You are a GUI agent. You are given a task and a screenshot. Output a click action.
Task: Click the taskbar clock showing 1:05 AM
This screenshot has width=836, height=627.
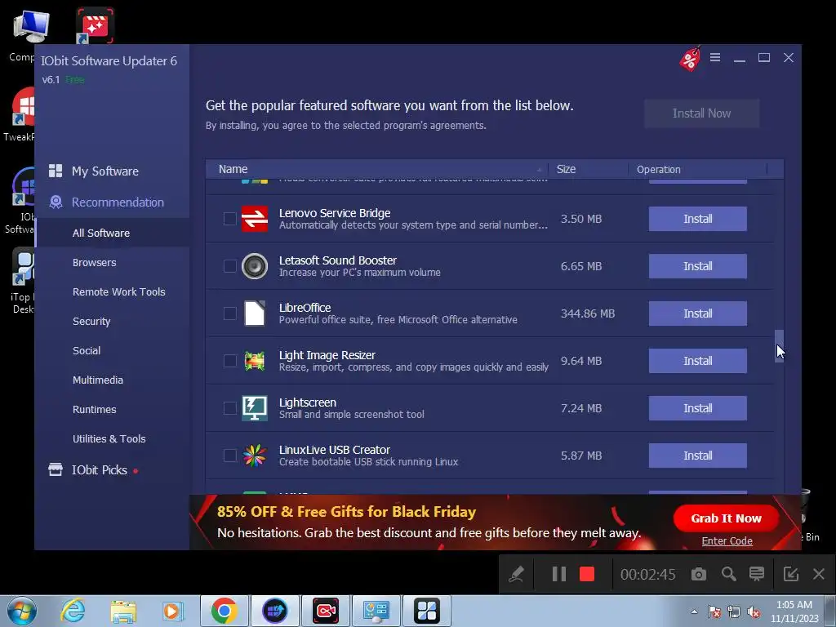pyautogui.click(x=794, y=611)
